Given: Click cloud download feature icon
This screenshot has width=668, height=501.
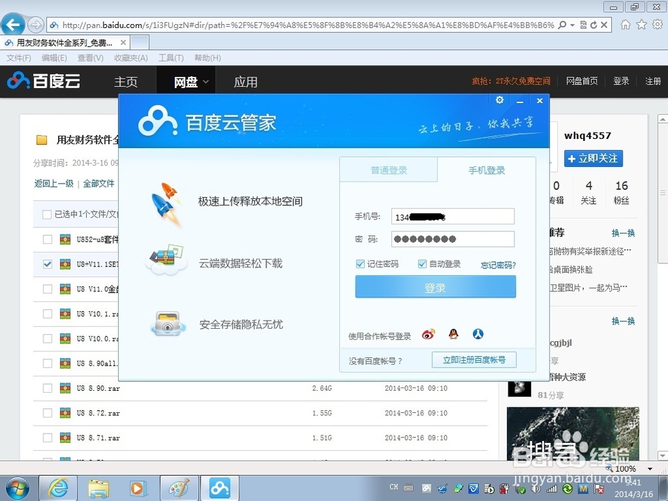Looking at the screenshot, I should pos(166,259).
